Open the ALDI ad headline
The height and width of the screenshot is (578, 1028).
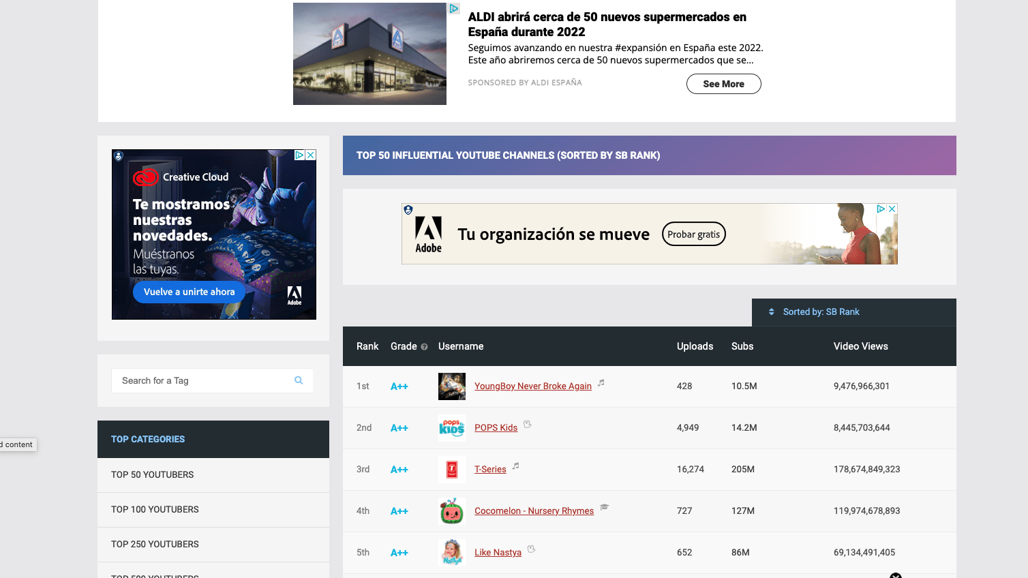(x=607, y=25)
